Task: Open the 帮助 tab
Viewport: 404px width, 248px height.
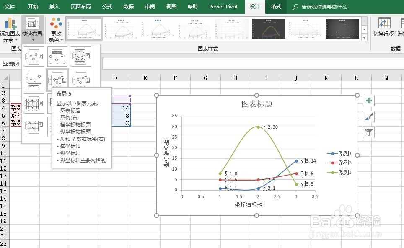Action: (192, 7)
